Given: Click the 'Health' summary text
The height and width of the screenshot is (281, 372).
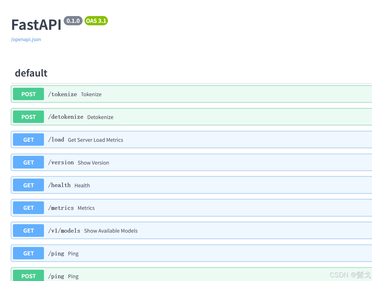Looking at the screenshot, I should 82,185.
